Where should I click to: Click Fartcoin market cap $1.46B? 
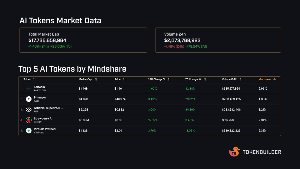83,89
